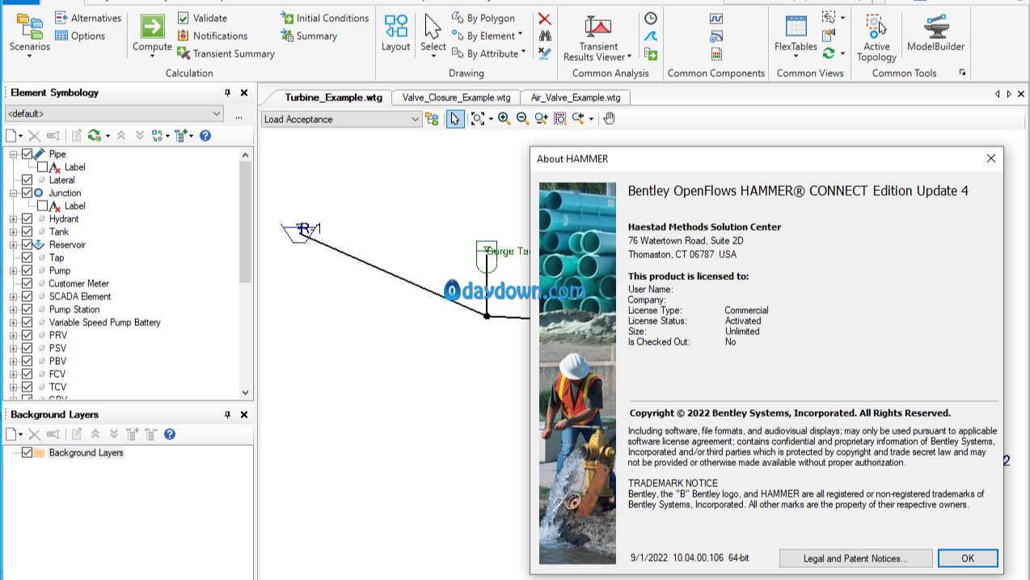Open Initial Conditions in the ribbon
Screen dimensions: 1030x580
pyautogui.click(x=324, y=18)
